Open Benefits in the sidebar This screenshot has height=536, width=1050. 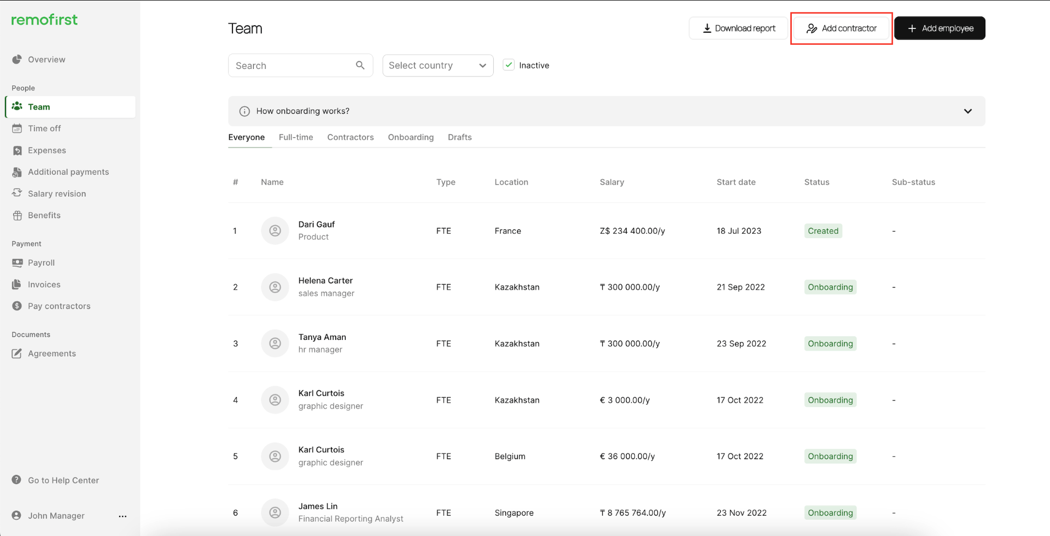(44, 215)
